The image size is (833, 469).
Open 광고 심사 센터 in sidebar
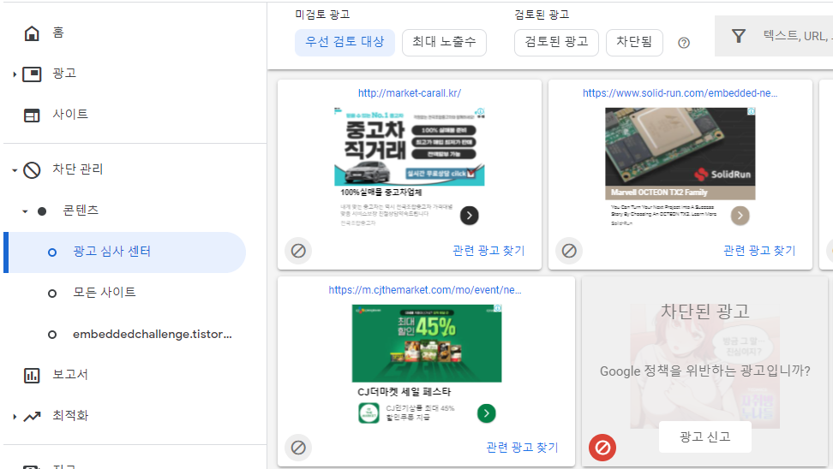(x=125, y=252)
